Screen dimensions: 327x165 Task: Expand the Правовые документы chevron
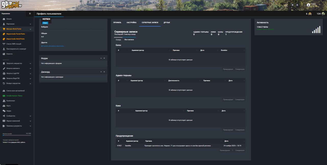(30, 126)
